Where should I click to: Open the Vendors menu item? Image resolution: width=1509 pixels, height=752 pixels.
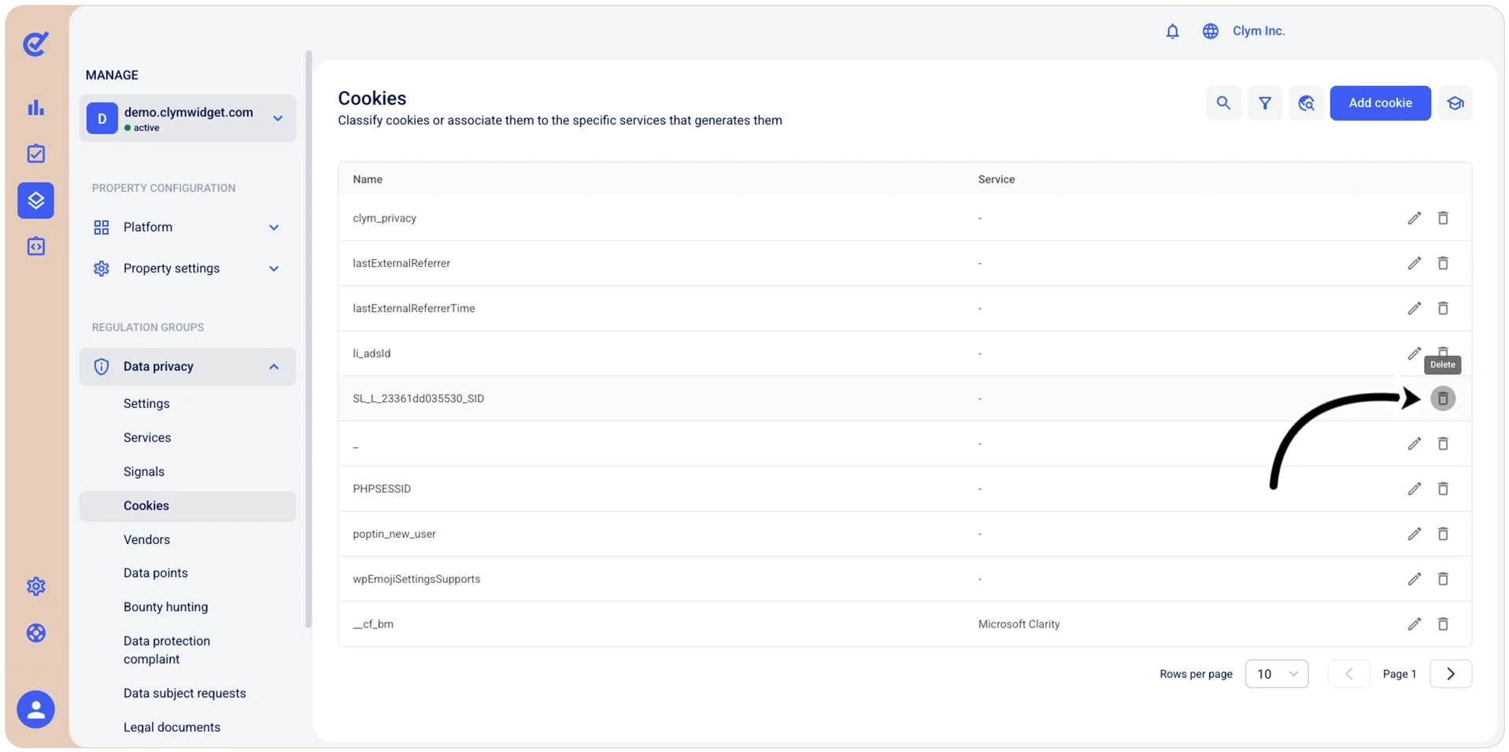[146, 539]
